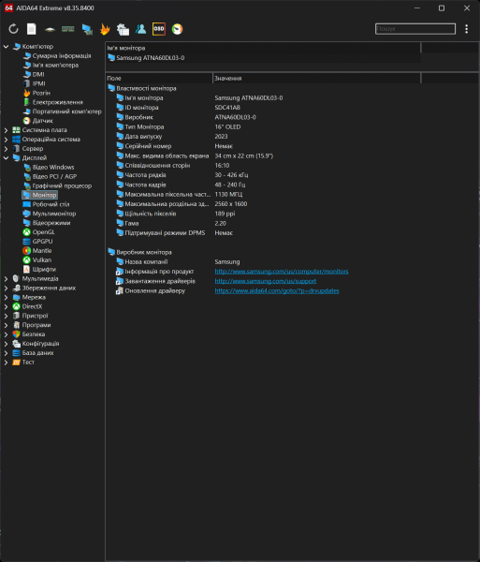Expand the Мультимедіа tree node
480x562 pixels.
click(7, 279)
